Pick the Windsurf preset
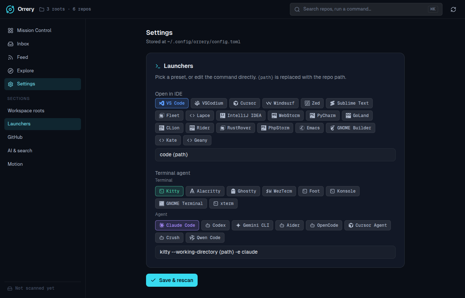Image resolution: width=465 pixels, height=298 pixels. pyautogui.click(x=280, y=103)
